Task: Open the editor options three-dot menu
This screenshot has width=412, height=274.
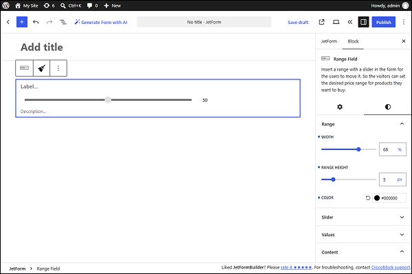Action: click(404, 22)
